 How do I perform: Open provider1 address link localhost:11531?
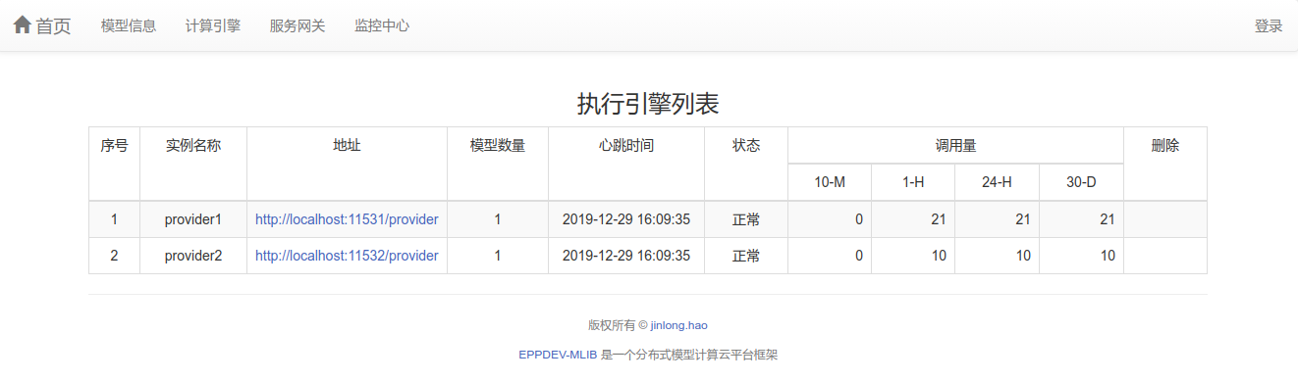tap(347, 219)
